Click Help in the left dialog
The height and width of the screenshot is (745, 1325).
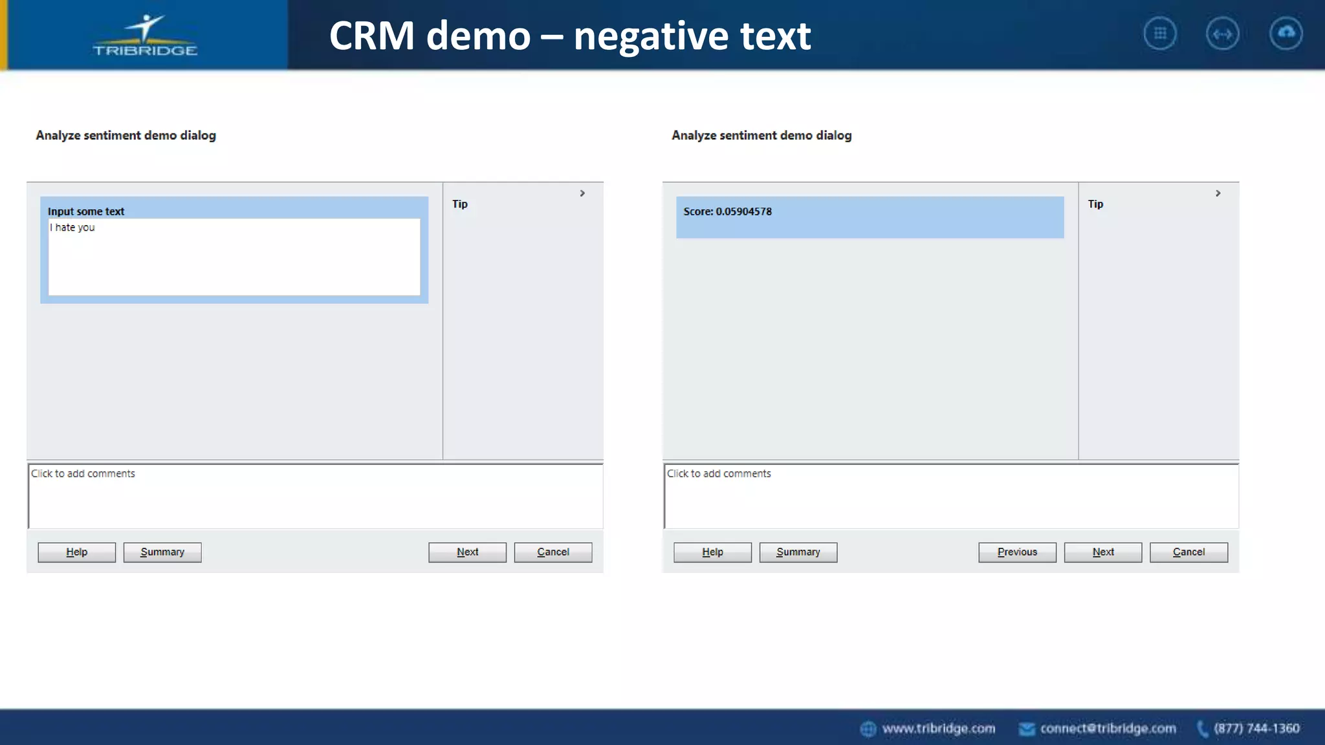pos(76,552)
